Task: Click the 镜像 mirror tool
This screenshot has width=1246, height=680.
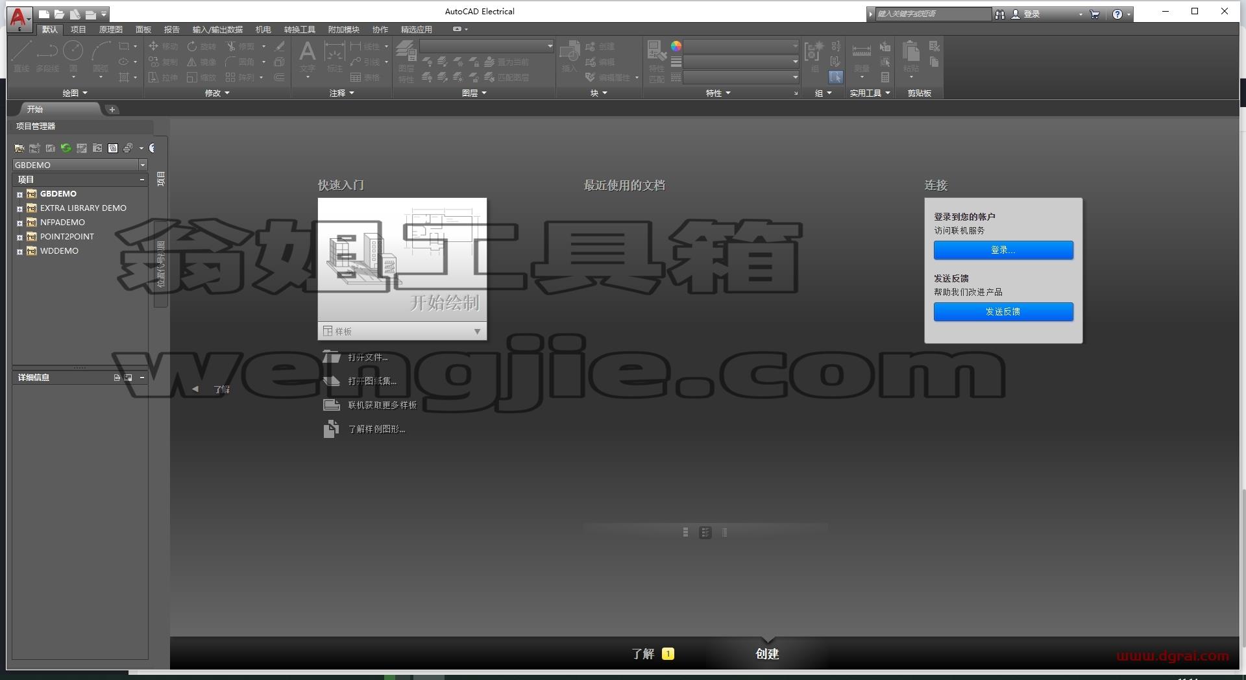Action: click(x=202, y=62)
